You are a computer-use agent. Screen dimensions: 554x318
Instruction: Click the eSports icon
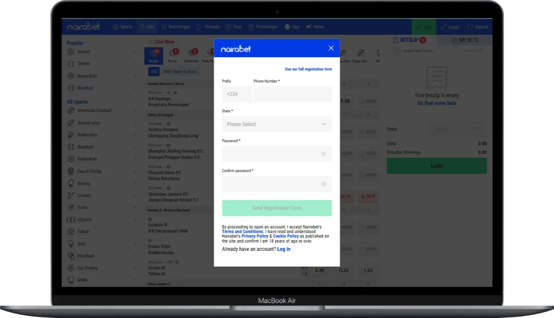click(x=71, y=220)
